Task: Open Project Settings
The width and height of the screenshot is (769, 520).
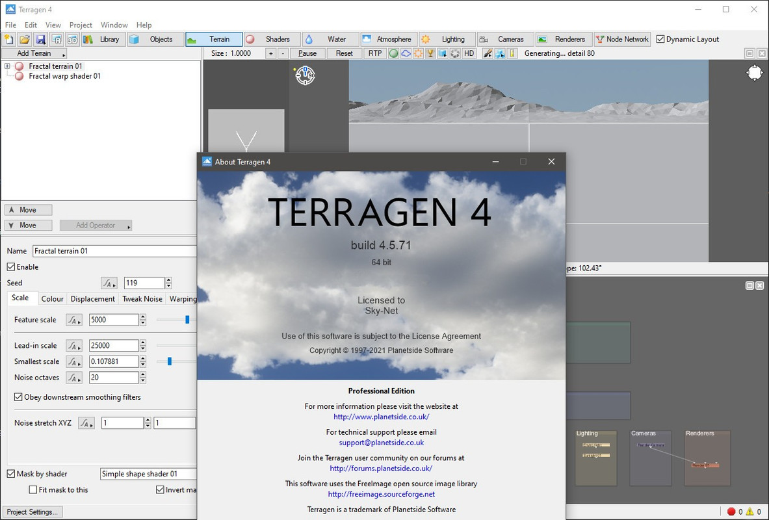Action: 33,512
